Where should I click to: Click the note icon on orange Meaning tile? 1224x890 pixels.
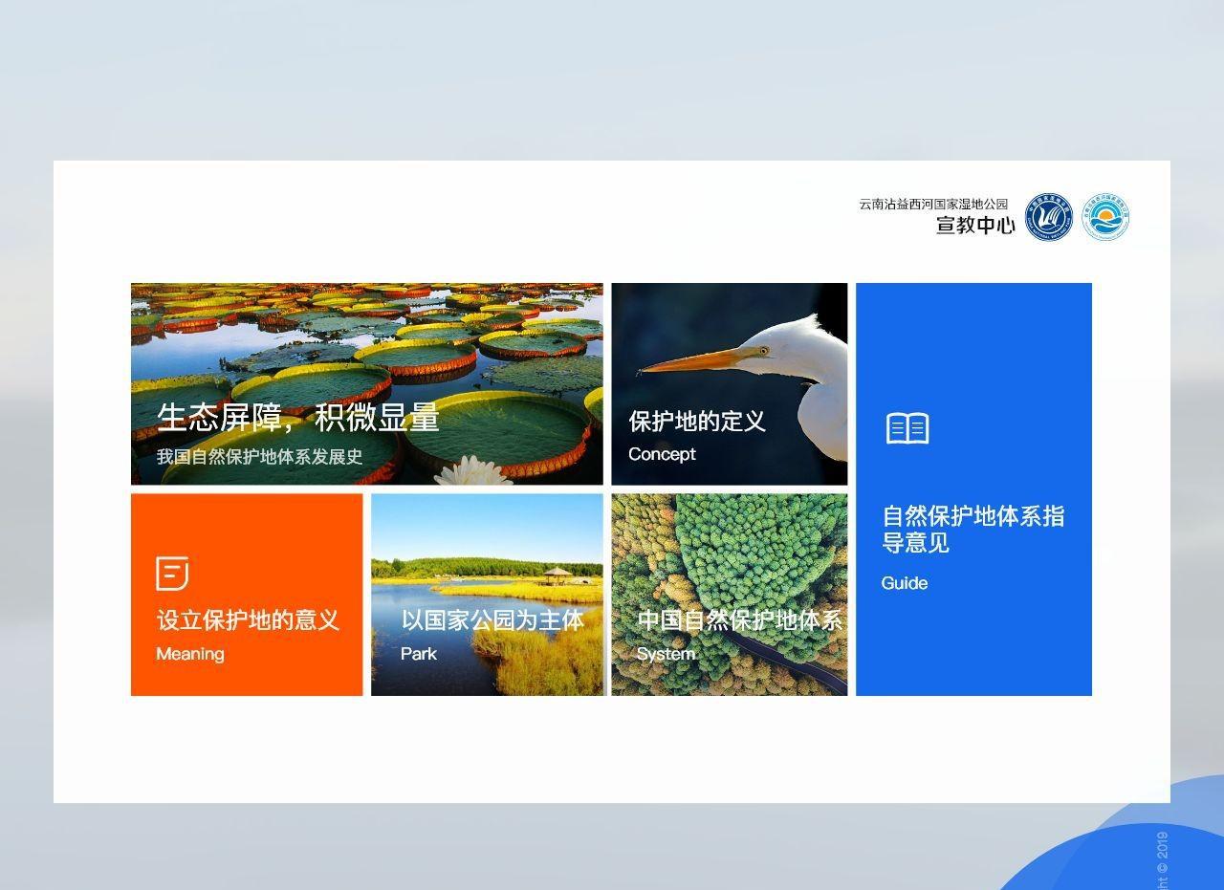[x=172, y=573]
